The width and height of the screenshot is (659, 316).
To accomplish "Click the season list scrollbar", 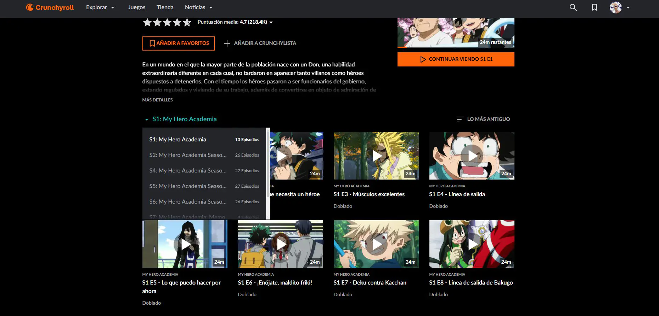I will 268,164.
